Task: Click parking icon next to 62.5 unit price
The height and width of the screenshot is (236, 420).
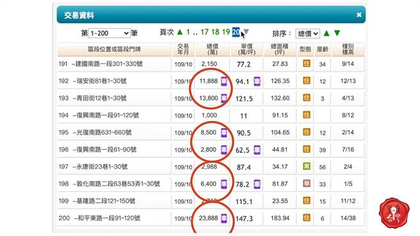Action: click(x=257, y=150)
